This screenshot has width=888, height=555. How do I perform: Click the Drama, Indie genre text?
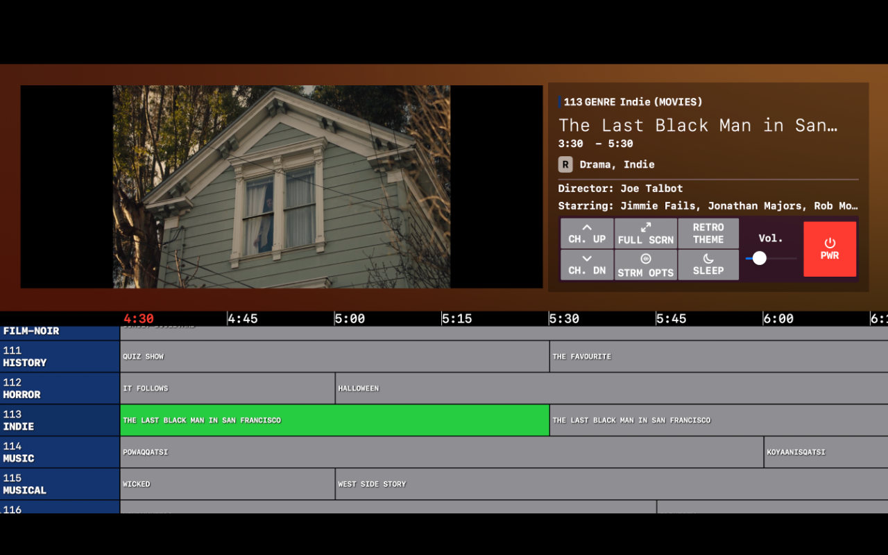pyautogui.click(x=617, y=164)
